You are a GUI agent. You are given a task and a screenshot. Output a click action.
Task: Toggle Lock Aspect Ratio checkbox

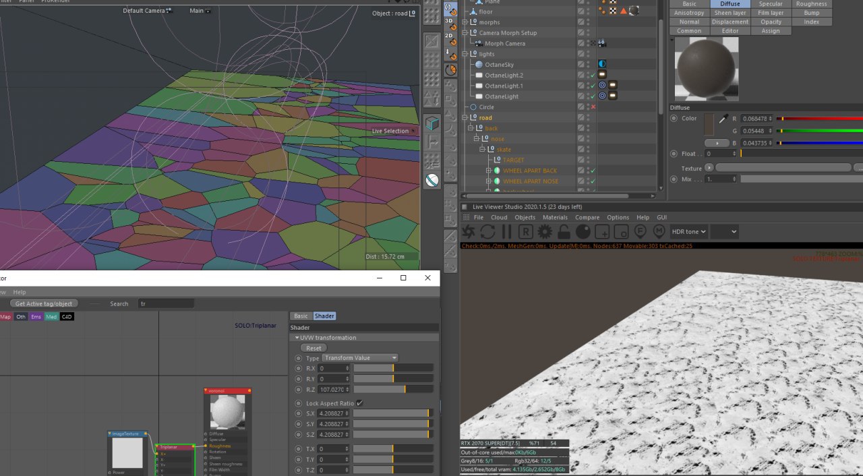pos(359,403)
